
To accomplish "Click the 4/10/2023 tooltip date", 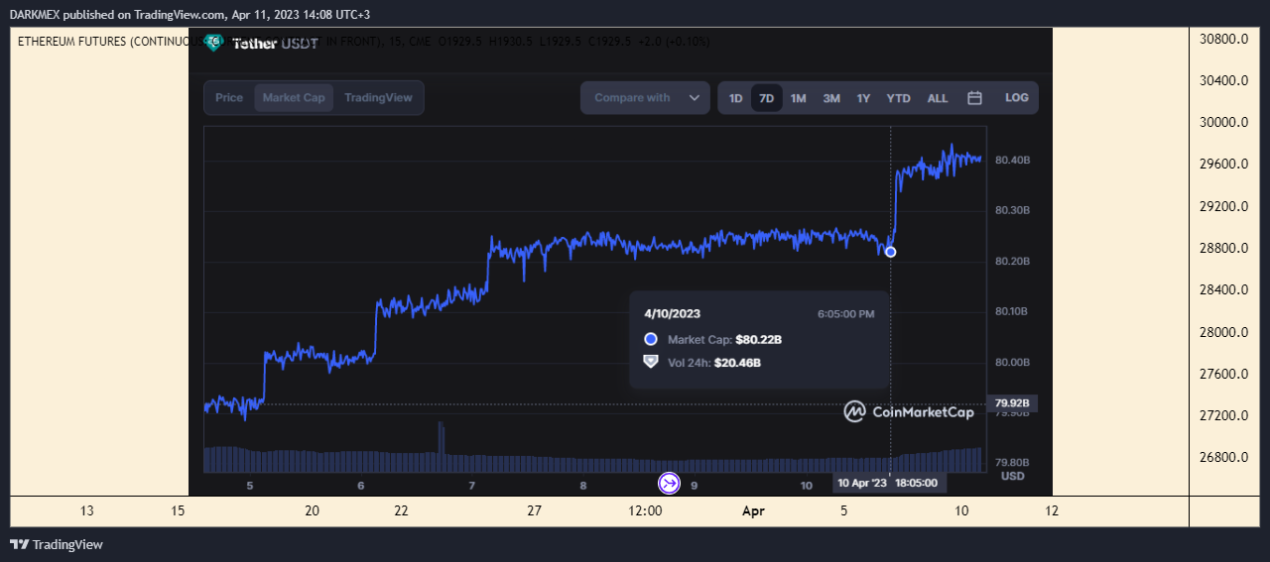I will tap(673, 313).
